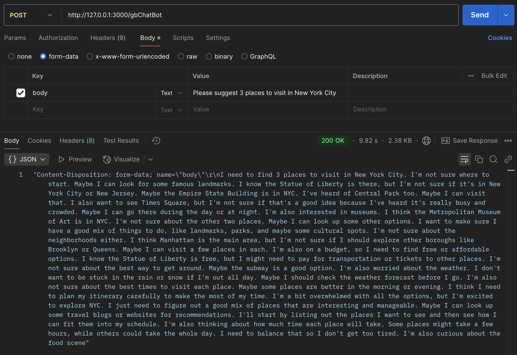Select the form-data body type

43,56
